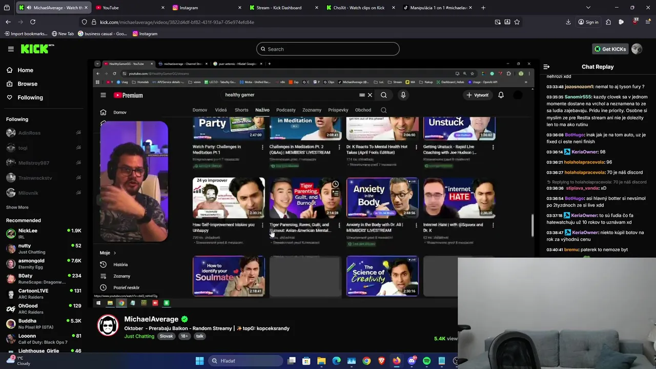Click YouTube voice search microphone
Screen dimensions: 656x369
click(x=403, y=95)
